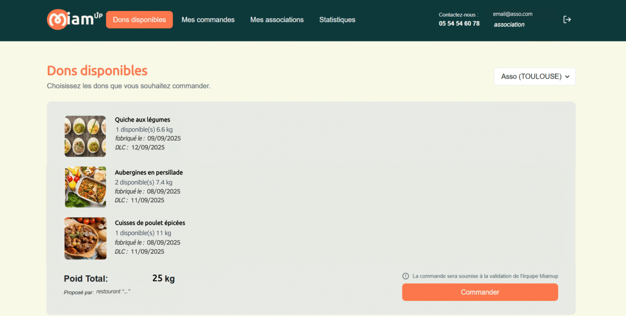Screen dimensions: 626x316
Task: Click the 25 kg total weight value
Action: pyautogui.click(x=164, y=278)
